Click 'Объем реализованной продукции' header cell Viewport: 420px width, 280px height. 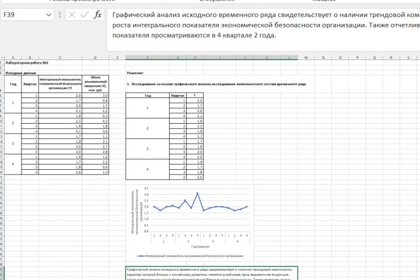tap(95, 84)
